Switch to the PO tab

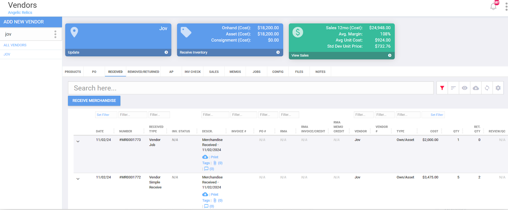pyautogui.click(x=94, y=72)
